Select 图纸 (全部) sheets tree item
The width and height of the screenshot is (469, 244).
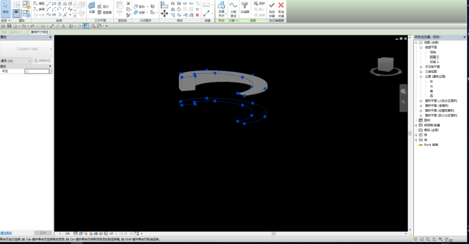[431, 130]
